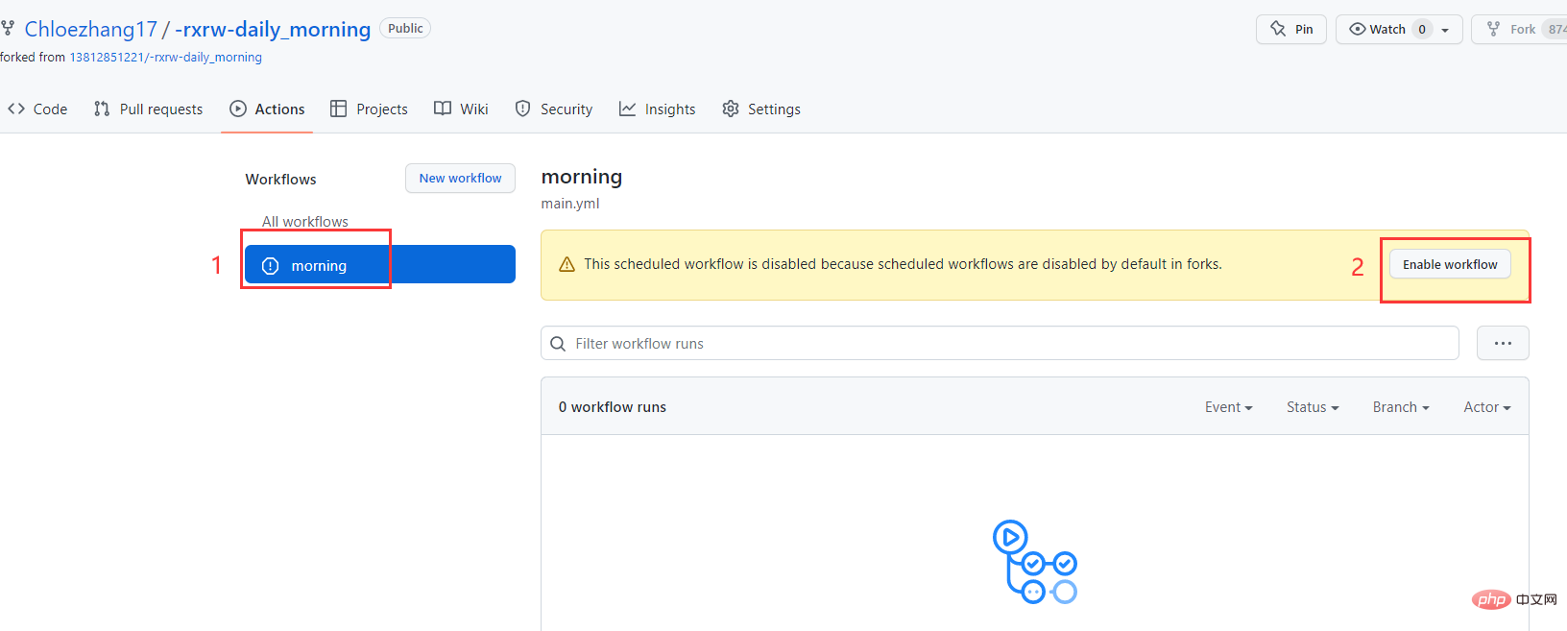
Task: Expand the Event filter dropdown
Action: [x=1228, y=407]
